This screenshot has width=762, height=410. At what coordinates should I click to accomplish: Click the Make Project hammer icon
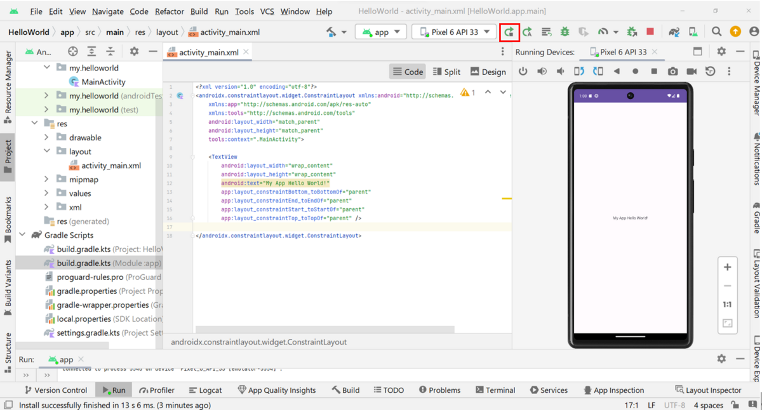coord(331,32)
